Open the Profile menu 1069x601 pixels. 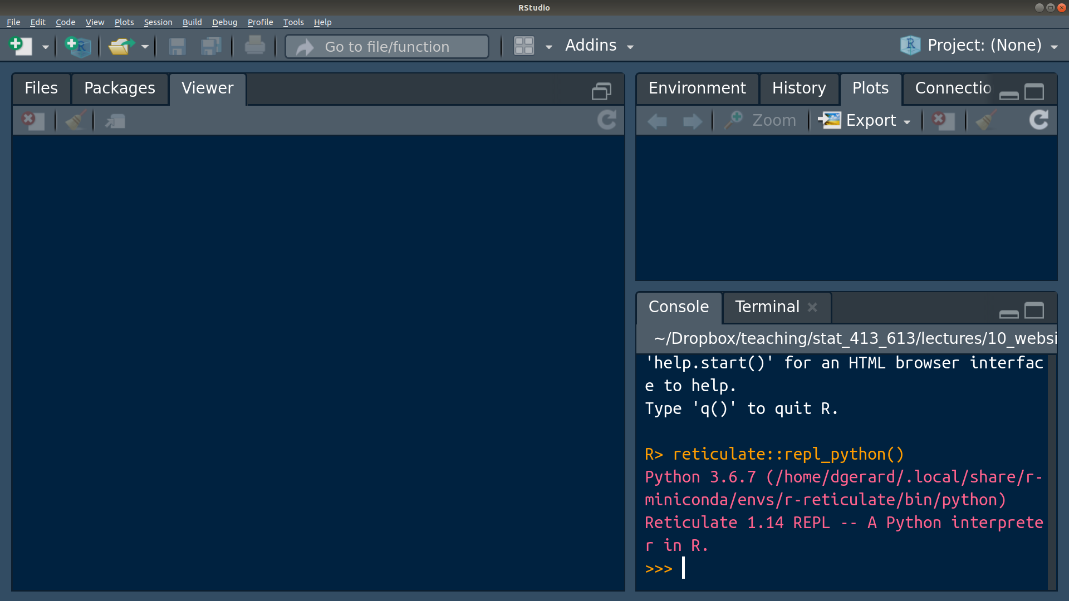point(260,22)
